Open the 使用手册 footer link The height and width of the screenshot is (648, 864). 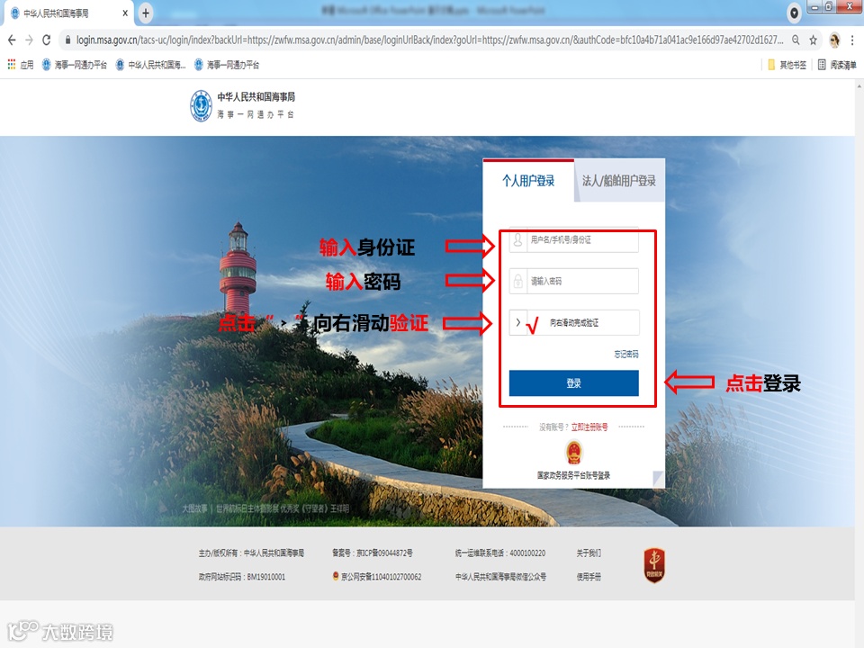589,577
